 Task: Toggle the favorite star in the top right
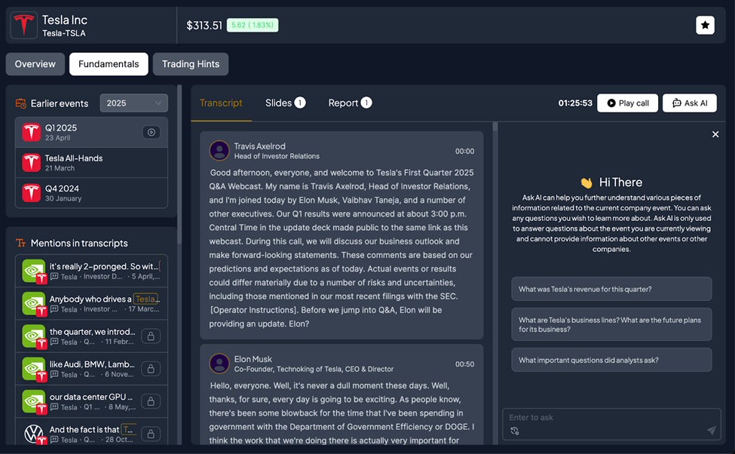pyautogui.click(x=704, y=24)
